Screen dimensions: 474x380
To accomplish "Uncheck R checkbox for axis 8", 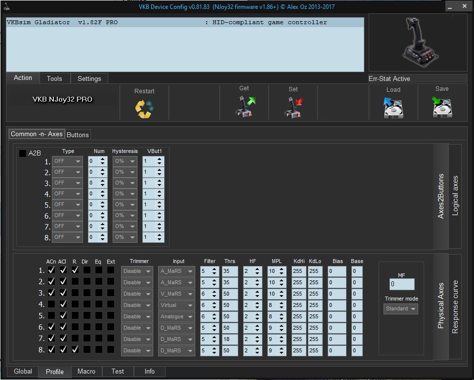I will point(75,349).
